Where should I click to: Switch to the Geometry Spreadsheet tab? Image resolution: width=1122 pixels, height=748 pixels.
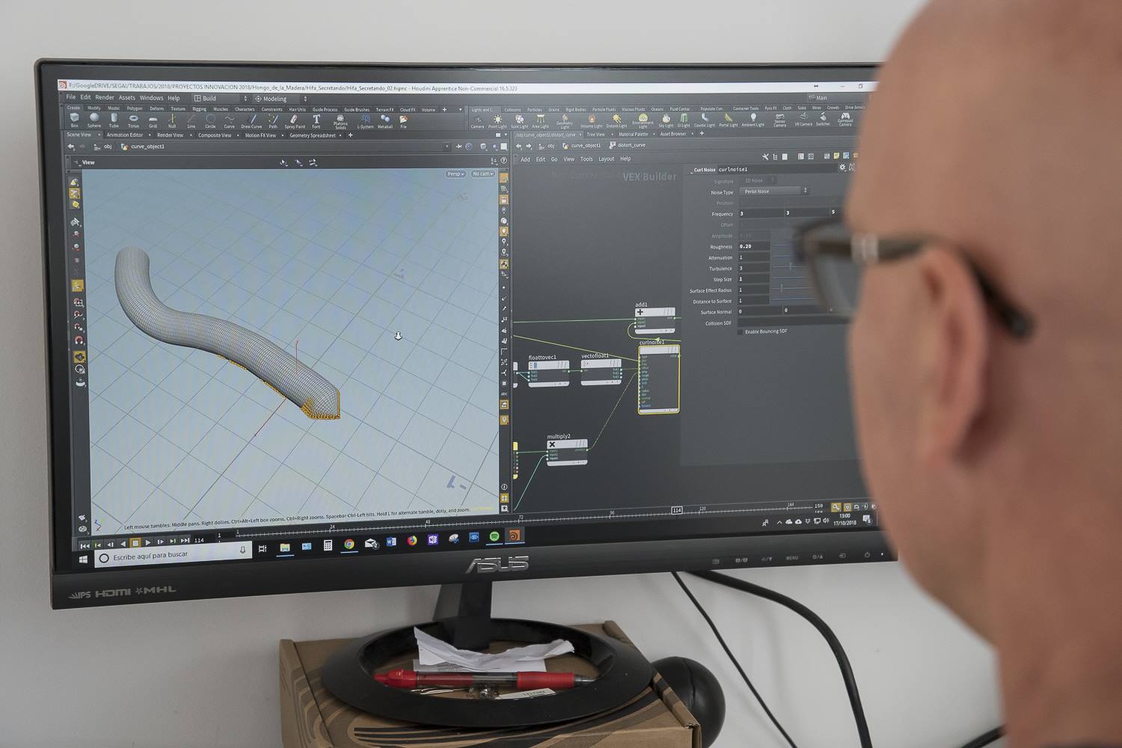(x=313, y=135)
